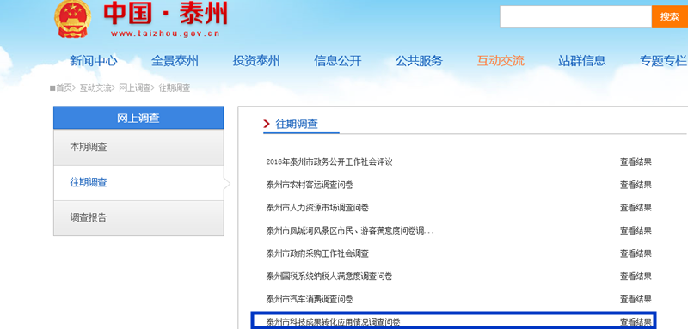Screen dimensions: 688x329
Task: View results for 泰州市农村客运调查问卷
Action: coord(636,185)
